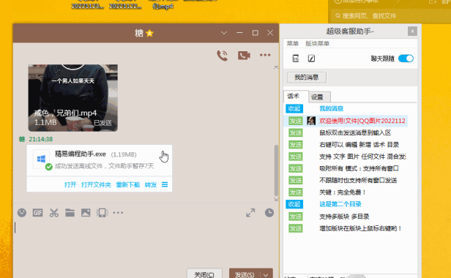Open the 发送 button dropdown arrow

click(x=266, y=275)
